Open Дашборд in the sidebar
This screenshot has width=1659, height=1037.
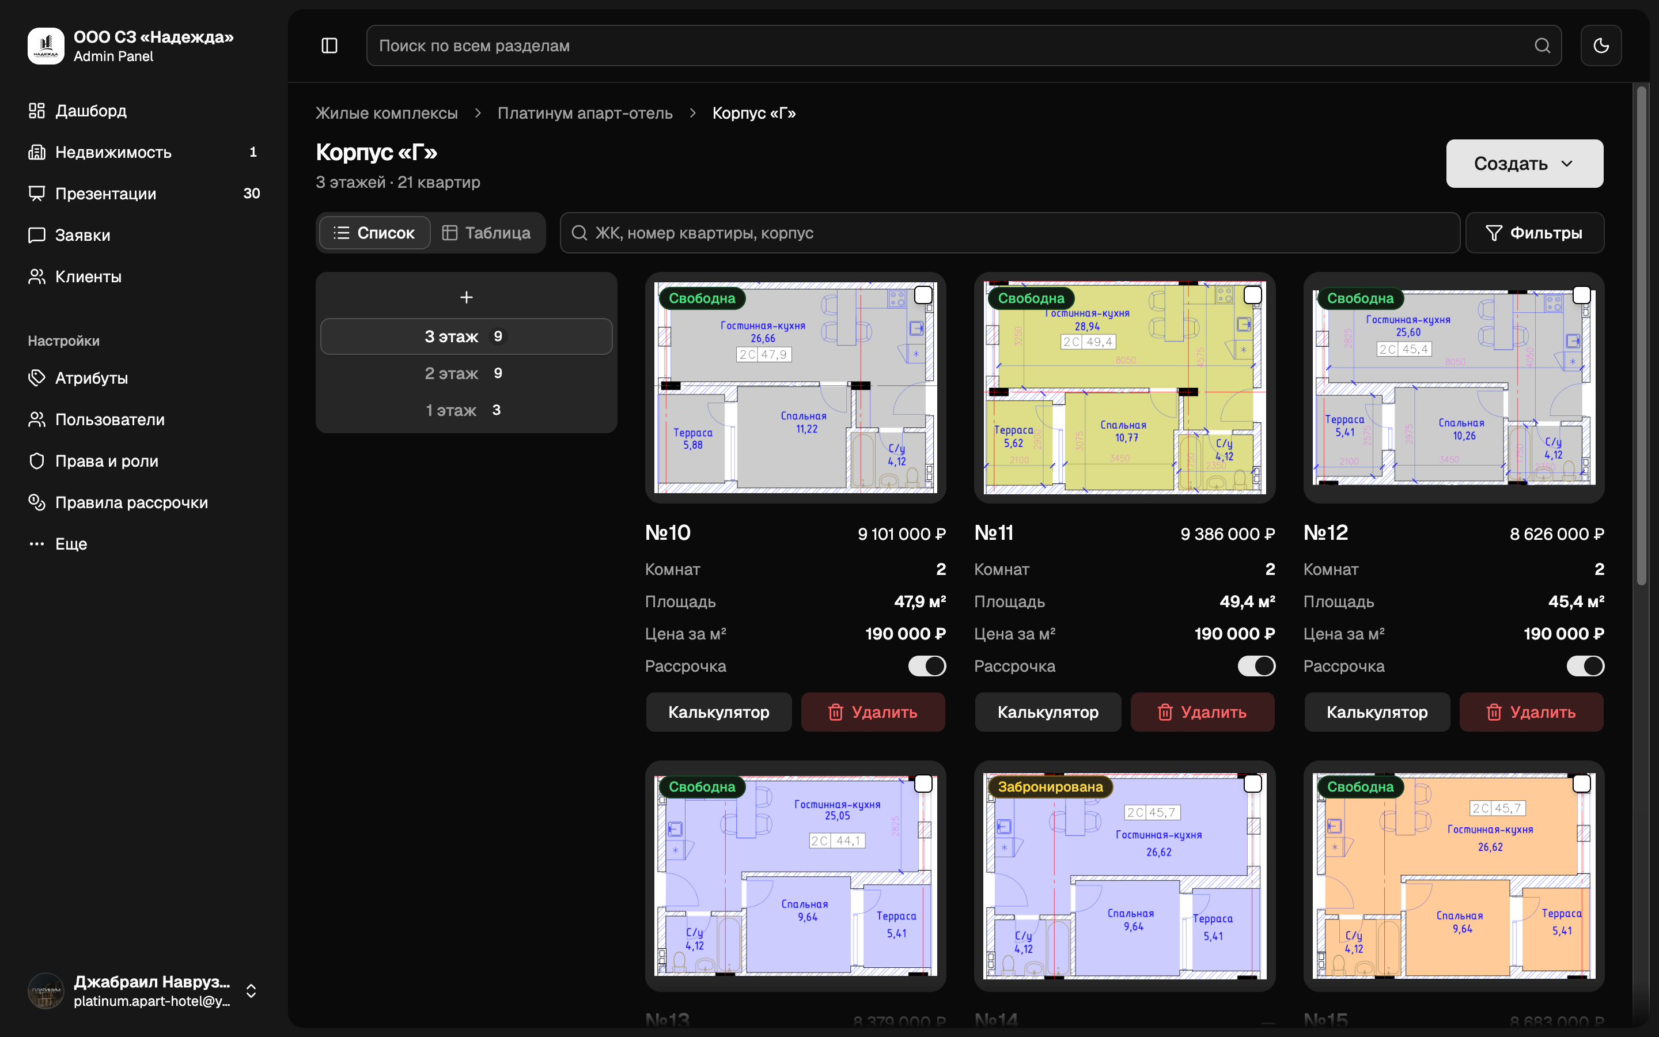(144, 111)
